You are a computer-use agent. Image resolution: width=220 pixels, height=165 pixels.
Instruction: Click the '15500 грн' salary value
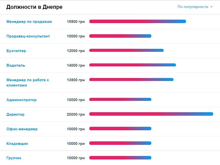76,22
